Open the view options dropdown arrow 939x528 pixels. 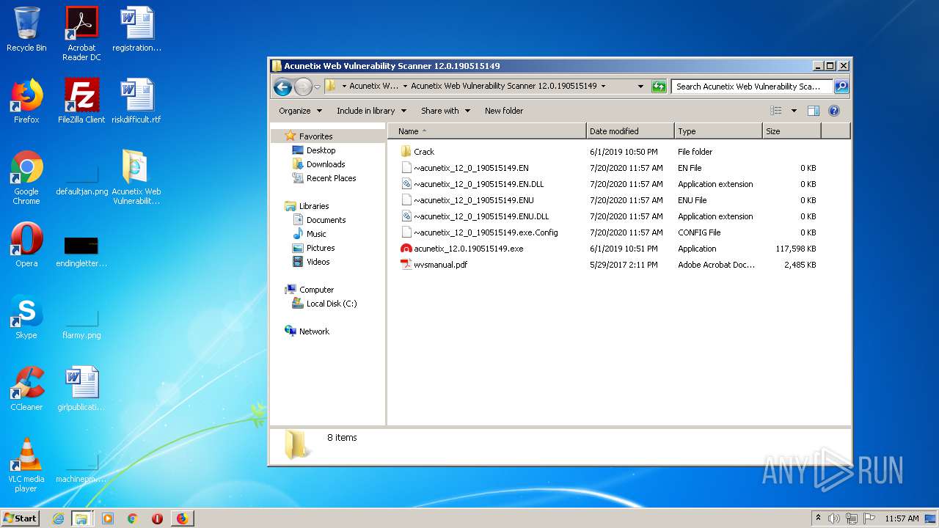(794, 111)
